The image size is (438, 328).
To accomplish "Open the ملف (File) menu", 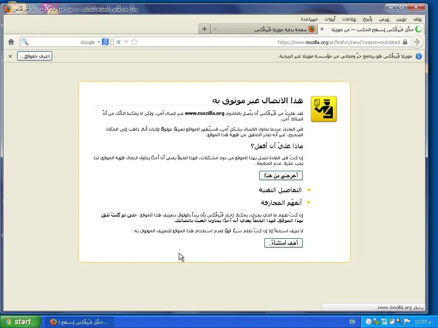I will (417, 19).
